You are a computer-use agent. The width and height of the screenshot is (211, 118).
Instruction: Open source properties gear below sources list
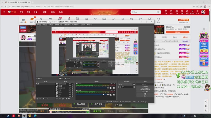63,99
